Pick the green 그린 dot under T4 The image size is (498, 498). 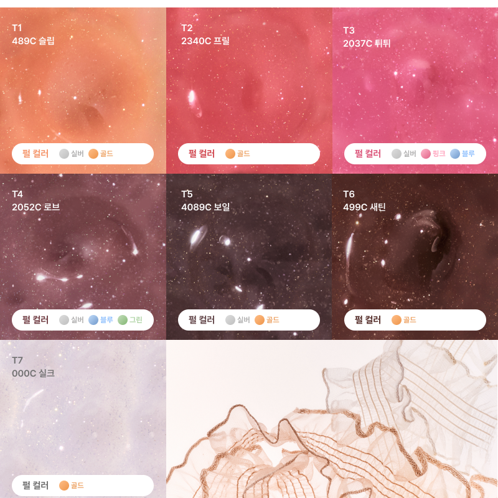click(x=123, y=320)
